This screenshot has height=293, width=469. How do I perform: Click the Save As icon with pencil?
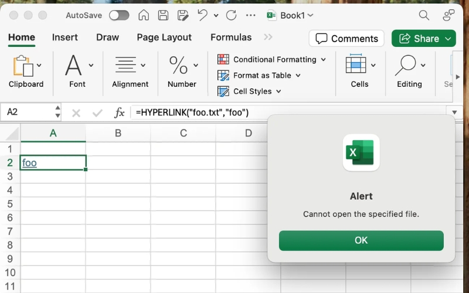coord(183,15)
